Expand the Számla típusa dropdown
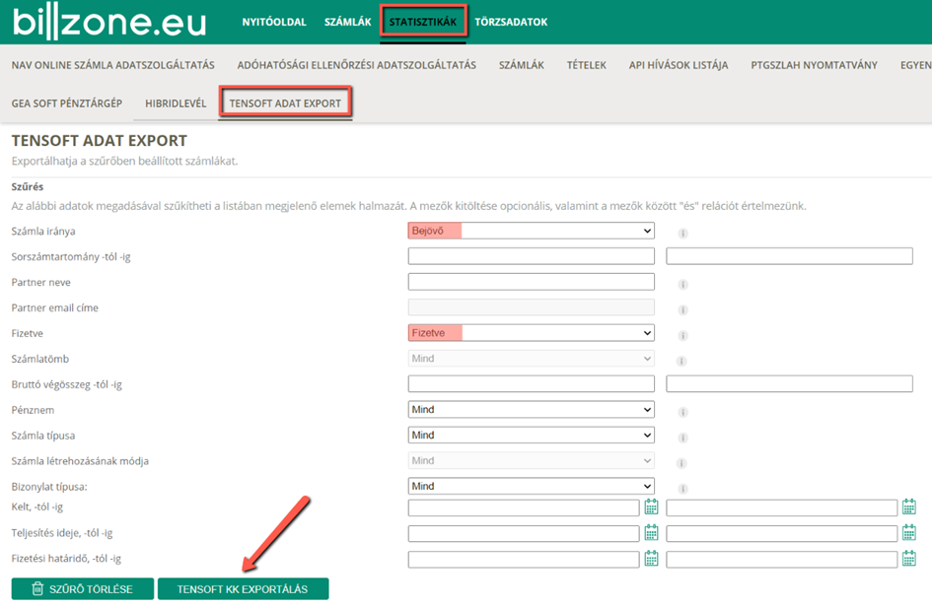932x609 pixels. click(x=531, y=435)
